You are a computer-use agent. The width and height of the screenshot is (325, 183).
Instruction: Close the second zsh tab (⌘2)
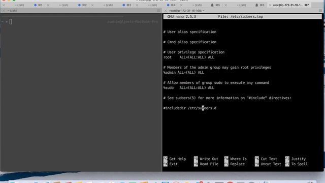coord(48,5)
